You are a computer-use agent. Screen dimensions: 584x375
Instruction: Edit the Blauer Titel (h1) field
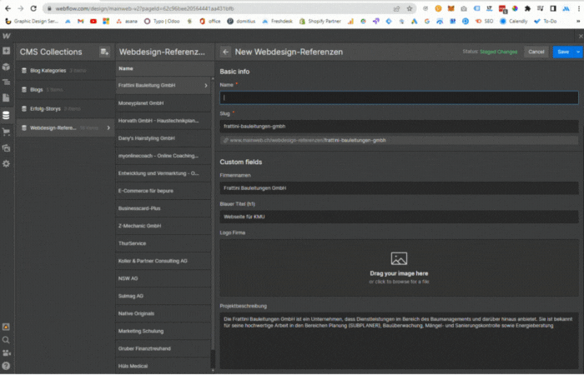coord(399,217)
